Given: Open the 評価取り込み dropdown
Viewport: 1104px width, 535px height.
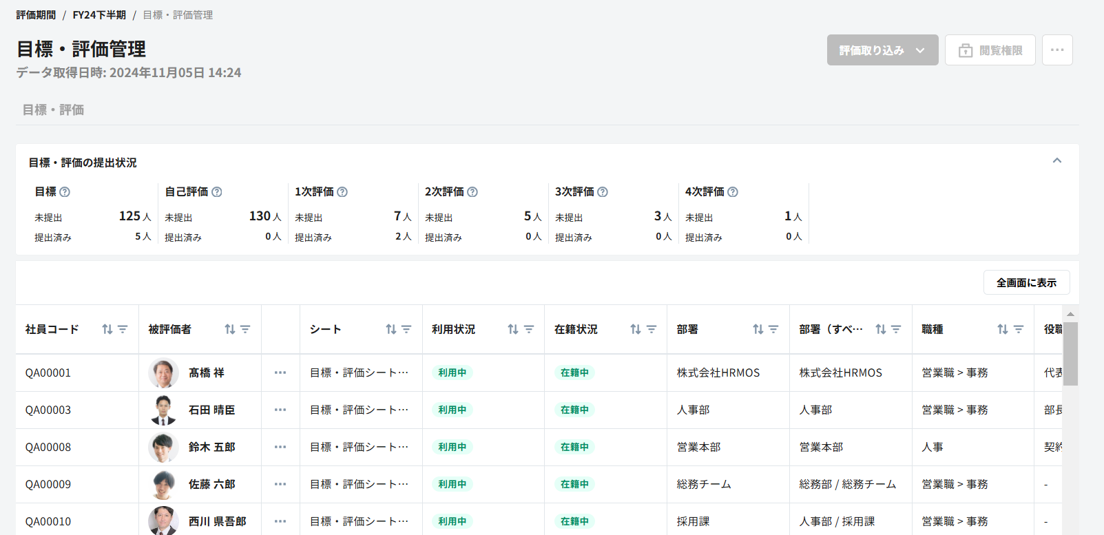Looking at the screenshot, I should [882, 50].
